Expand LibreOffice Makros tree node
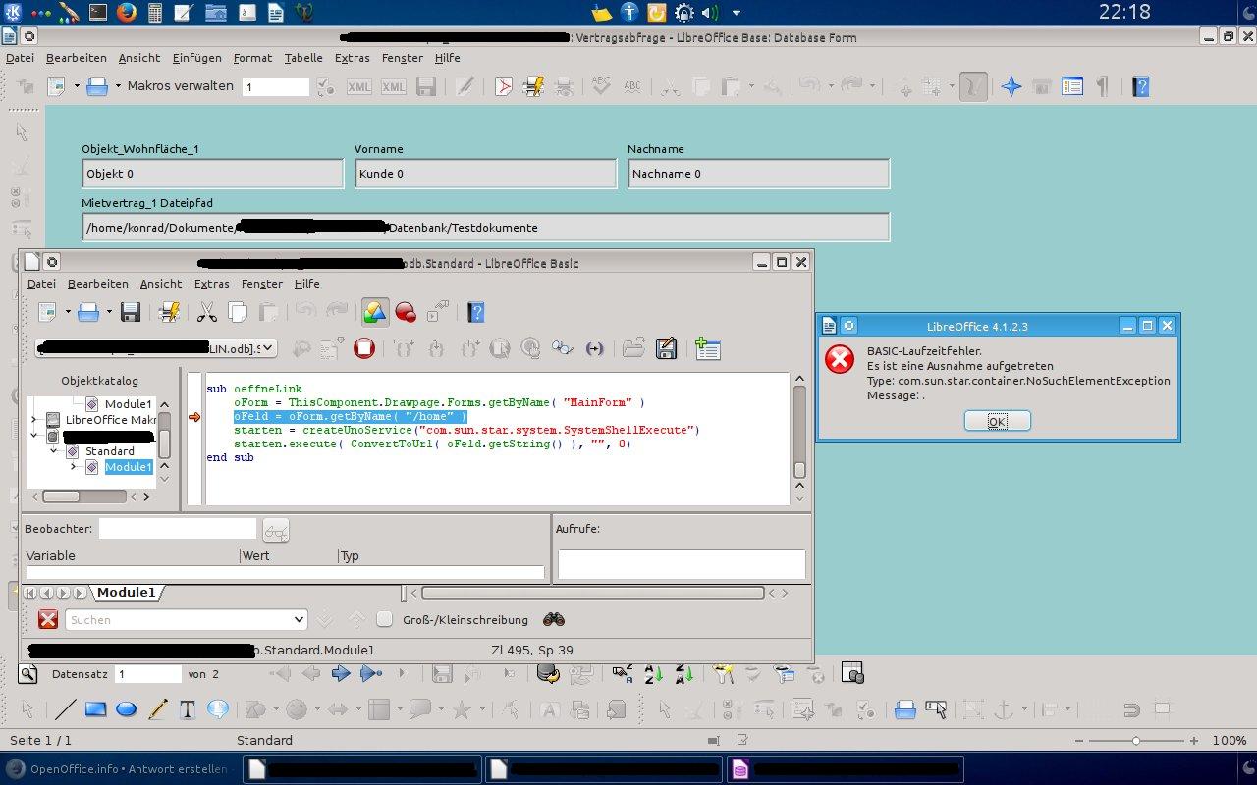The image size is (1257, 785). click(35, 420)
